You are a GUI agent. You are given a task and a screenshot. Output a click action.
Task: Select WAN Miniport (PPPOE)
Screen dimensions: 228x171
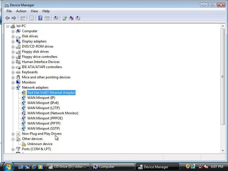pos(45,118)
